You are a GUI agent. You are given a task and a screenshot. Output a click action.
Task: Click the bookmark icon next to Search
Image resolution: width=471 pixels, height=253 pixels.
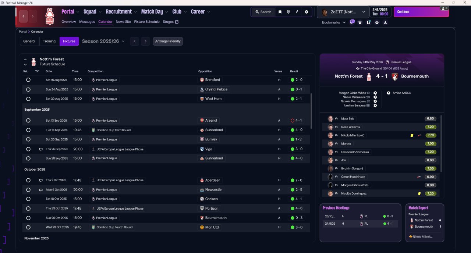click(x=280, y=12)
